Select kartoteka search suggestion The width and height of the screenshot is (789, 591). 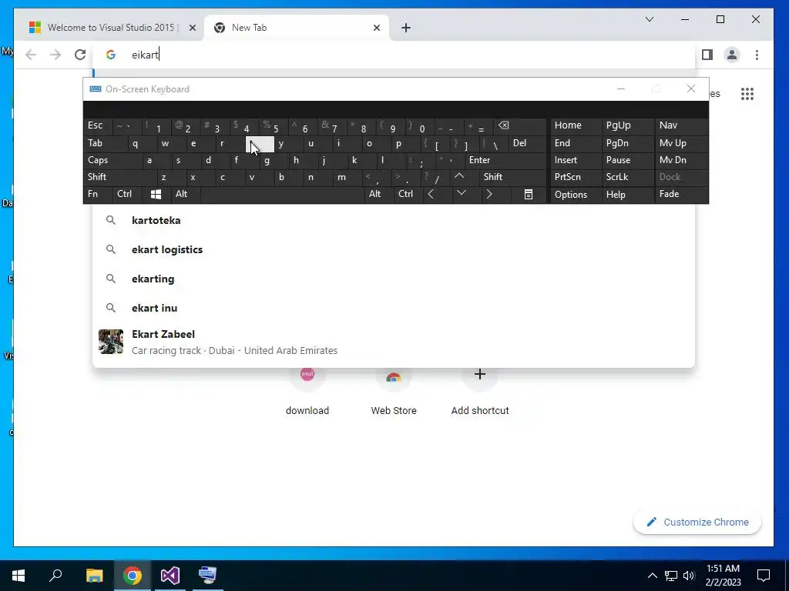click(x=394, y=220)
